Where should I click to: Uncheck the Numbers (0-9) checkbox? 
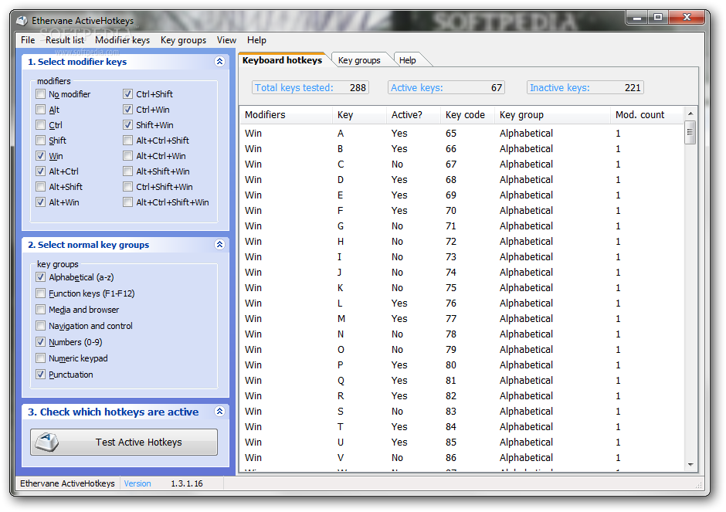point(41,342)
